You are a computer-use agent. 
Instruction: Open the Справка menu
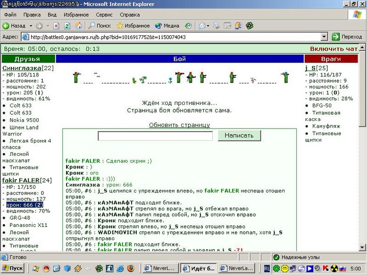click(130, 15)
